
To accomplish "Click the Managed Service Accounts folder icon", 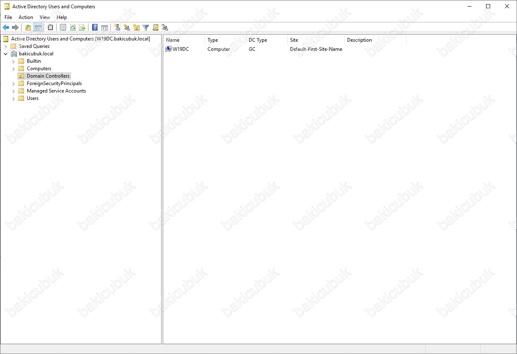I will [x=21, y=91].
